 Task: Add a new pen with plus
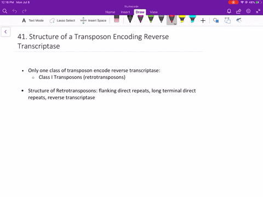pos(203,21)
